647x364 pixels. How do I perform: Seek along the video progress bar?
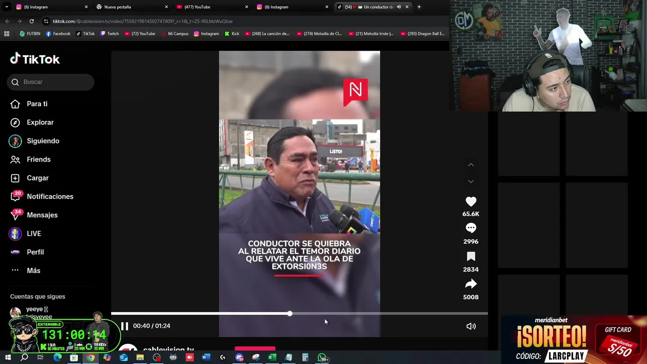299,313
